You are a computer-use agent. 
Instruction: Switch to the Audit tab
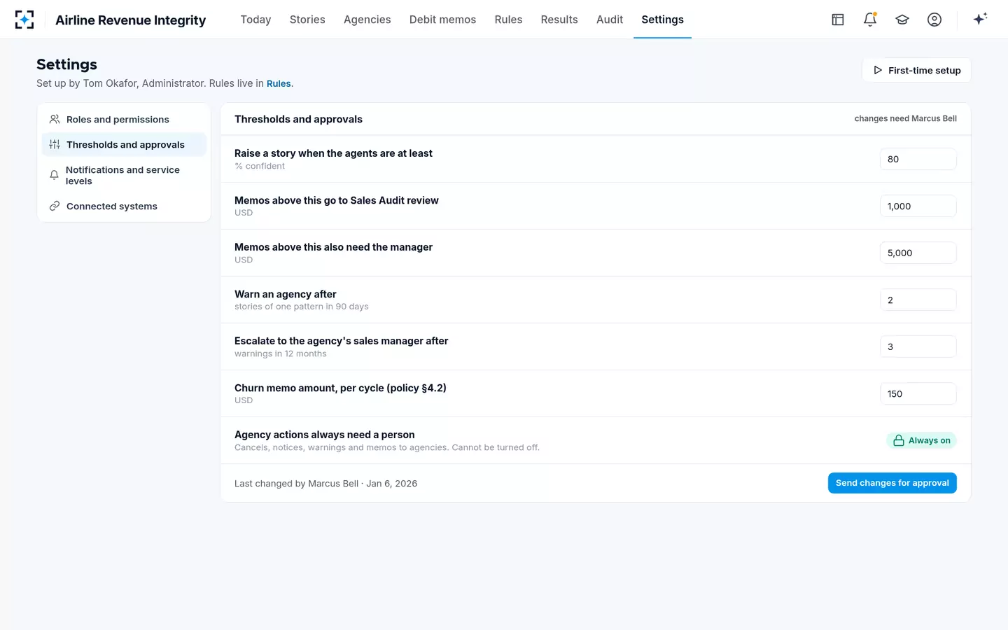click(610, 20)
